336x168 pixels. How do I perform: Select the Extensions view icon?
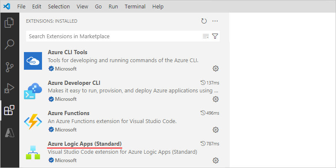(9, 110)
